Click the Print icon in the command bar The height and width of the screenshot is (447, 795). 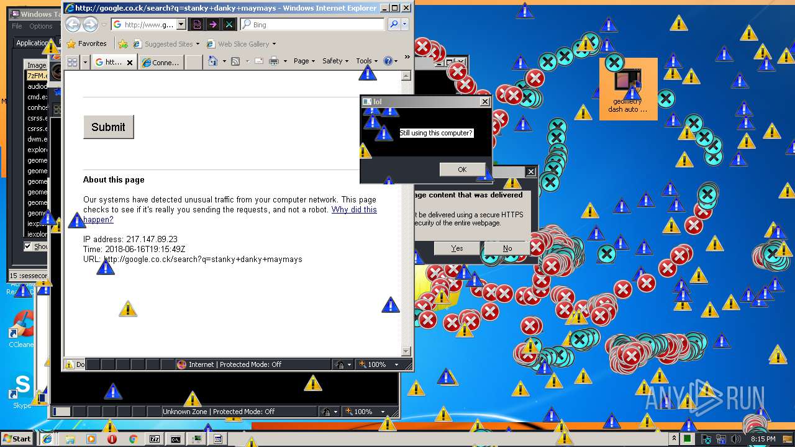[274, 61]
